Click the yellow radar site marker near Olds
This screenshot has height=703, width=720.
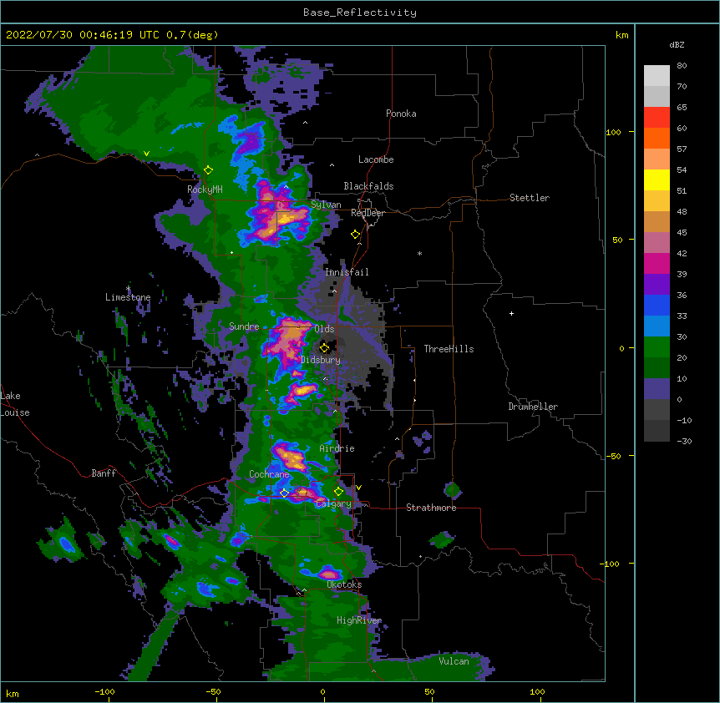click(x=324, y=348)
